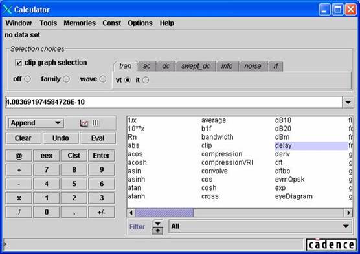Click the horizontal scrollbar thumb of function list
360x254 pixels.
(x=164, y=213)
